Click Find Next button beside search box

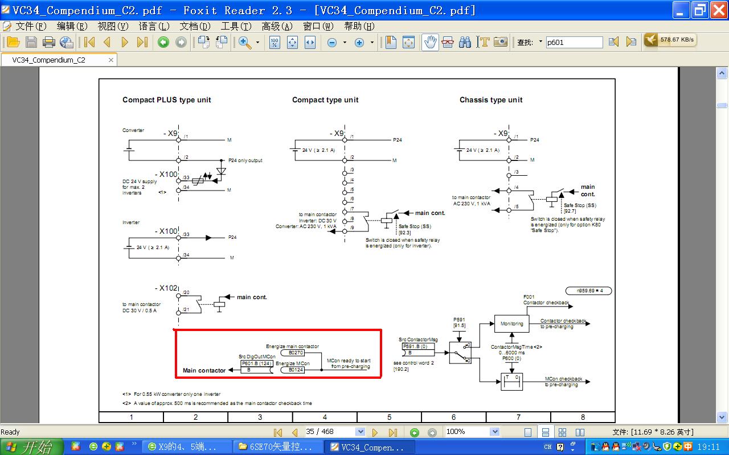pyautogui.click(x=631, y=42)
